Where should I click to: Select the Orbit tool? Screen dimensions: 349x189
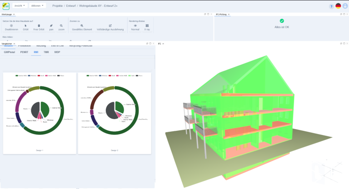click(25, 27)
